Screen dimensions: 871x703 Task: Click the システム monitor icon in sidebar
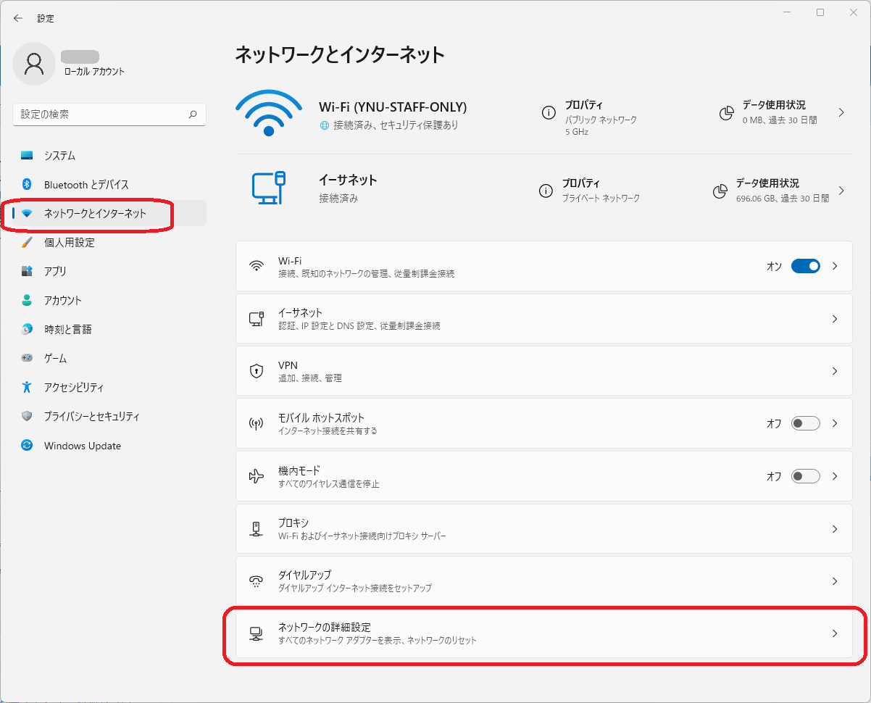tap(27, 156)
